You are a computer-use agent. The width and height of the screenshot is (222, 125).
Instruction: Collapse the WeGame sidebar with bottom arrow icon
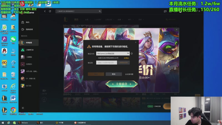23,108
